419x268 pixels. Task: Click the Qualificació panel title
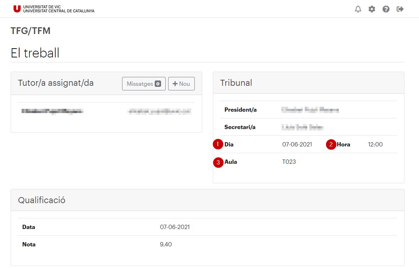[x=42, y=200]
